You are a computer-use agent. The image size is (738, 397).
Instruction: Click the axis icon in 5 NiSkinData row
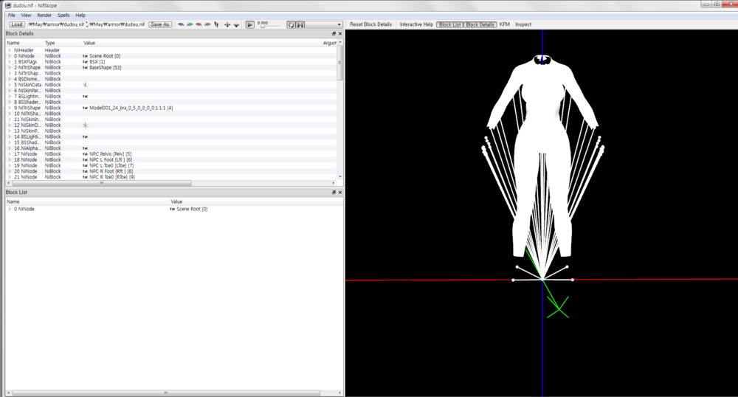coord(85,85)
